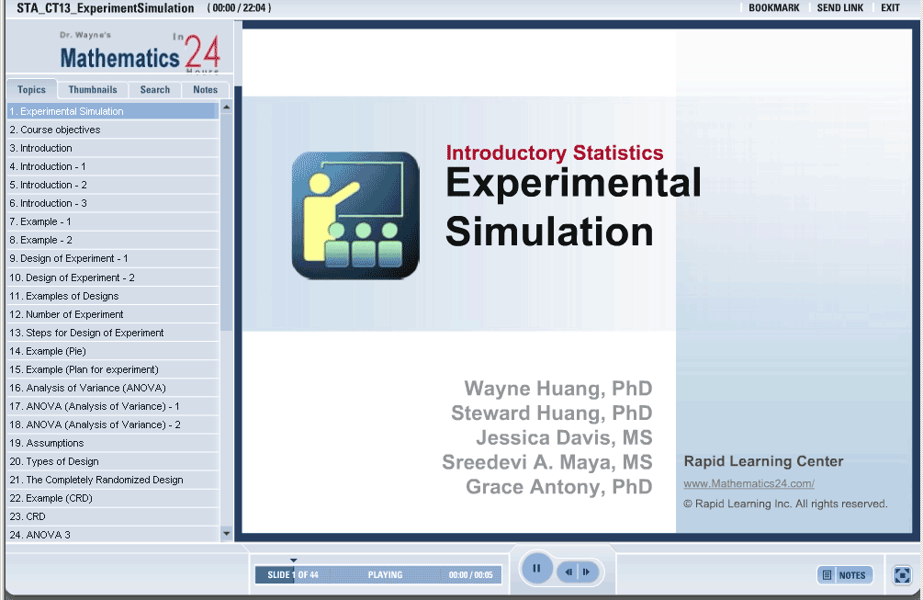
Task: Switch to the Thumbnails tab
Action: (x=93, y=90)
